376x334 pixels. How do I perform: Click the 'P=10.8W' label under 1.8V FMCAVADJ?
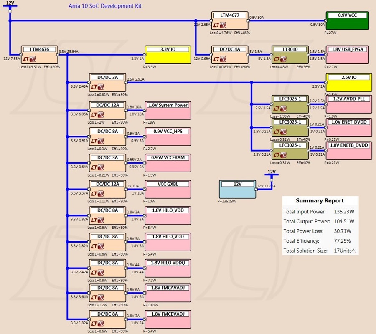(x=150, y=305)
